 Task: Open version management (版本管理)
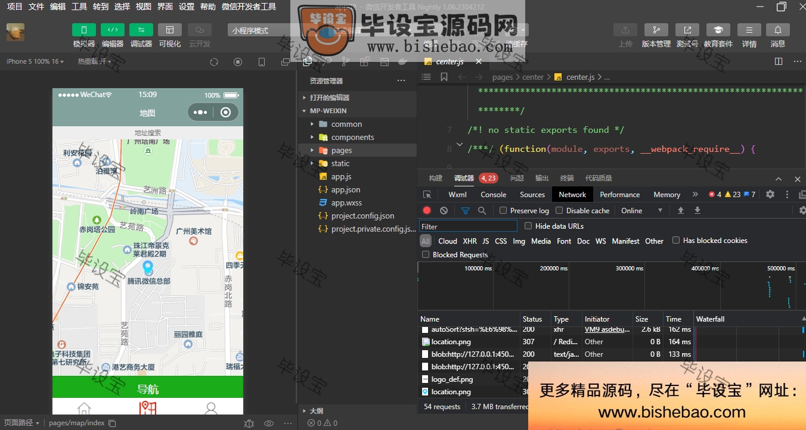point(656,30)
